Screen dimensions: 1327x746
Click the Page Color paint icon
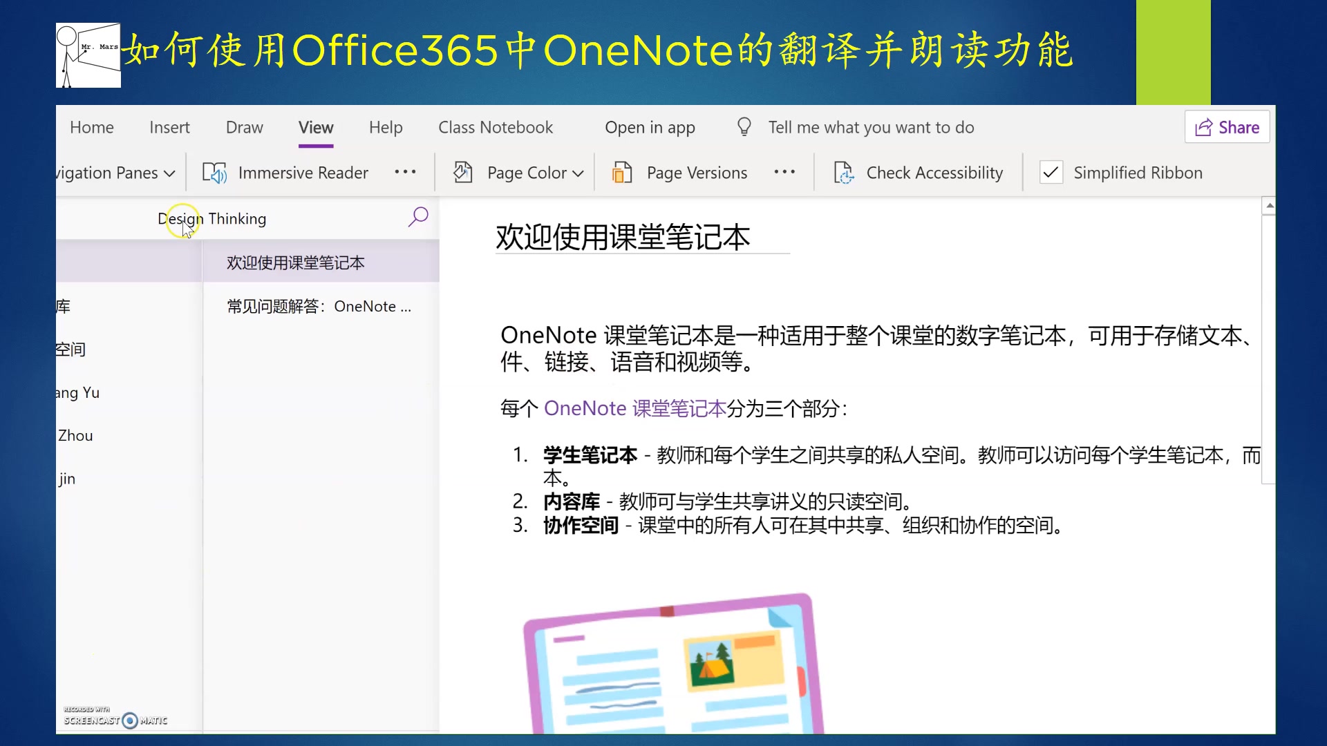(x=463, y=173)
